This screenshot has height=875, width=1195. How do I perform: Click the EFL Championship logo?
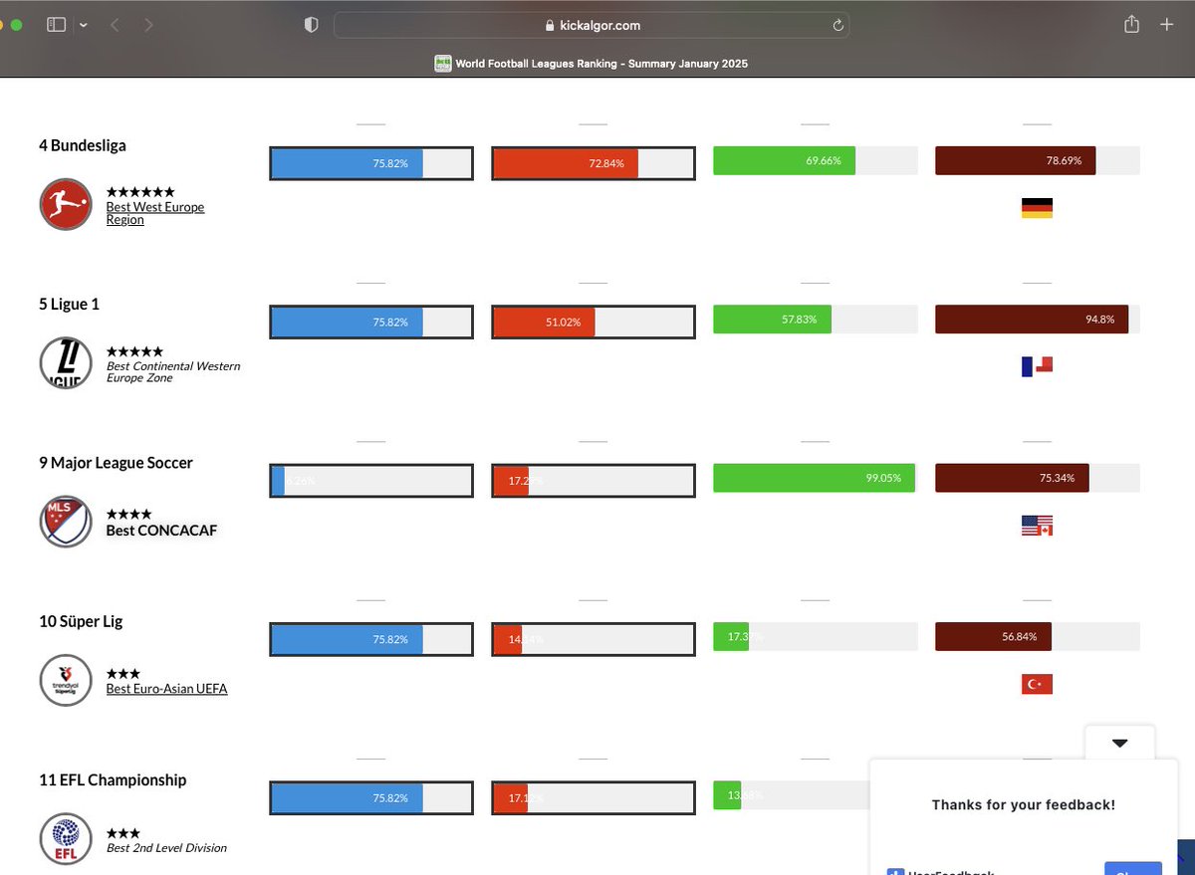click(x=66, y=839)
